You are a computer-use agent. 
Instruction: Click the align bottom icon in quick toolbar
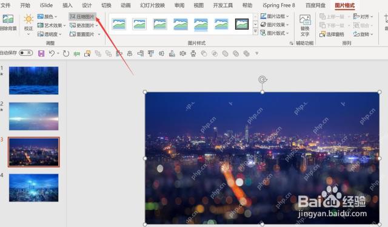tap(172, 53)
